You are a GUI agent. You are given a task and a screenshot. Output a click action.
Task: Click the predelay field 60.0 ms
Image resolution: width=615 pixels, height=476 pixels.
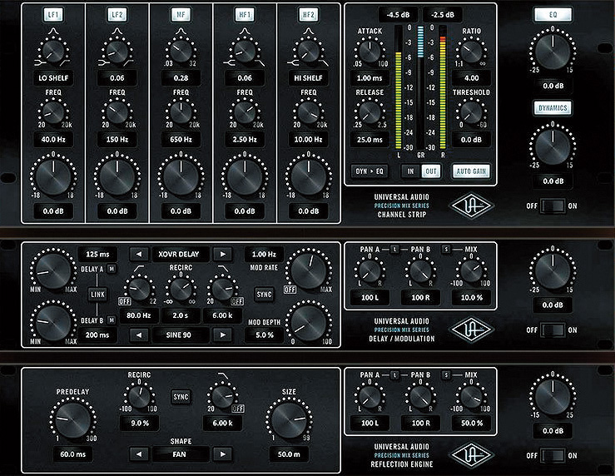click(72, 454)
